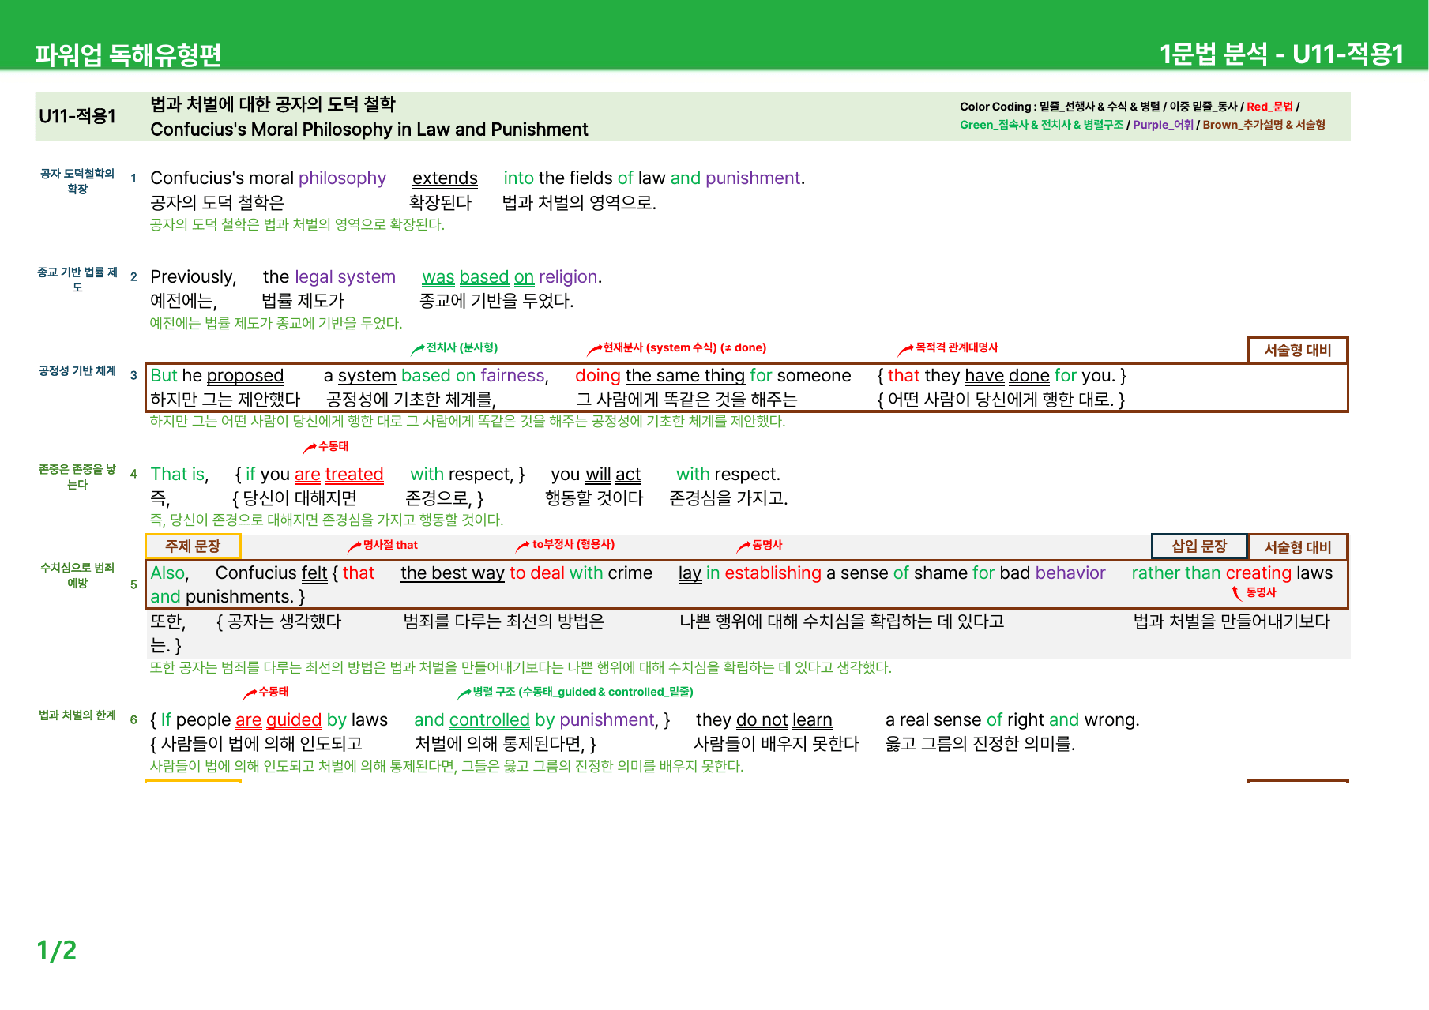
Task: Click the '서술형 대비' tag above sentence 5
Action: 1297,547
